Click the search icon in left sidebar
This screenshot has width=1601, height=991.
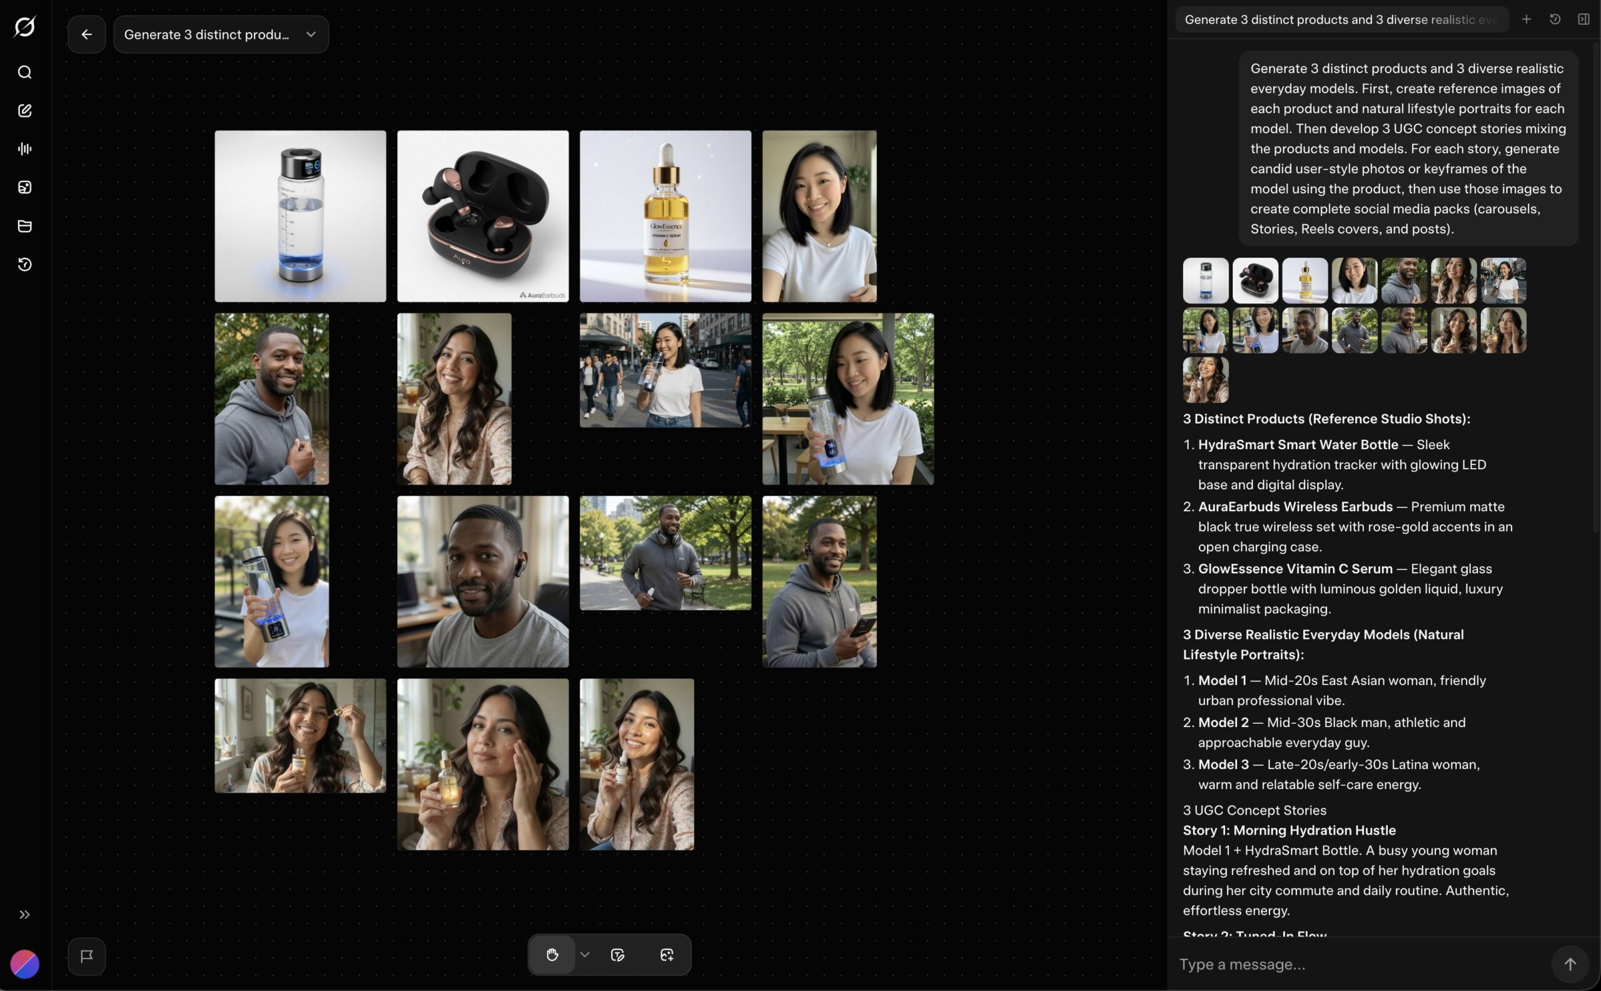coord(24,72)
